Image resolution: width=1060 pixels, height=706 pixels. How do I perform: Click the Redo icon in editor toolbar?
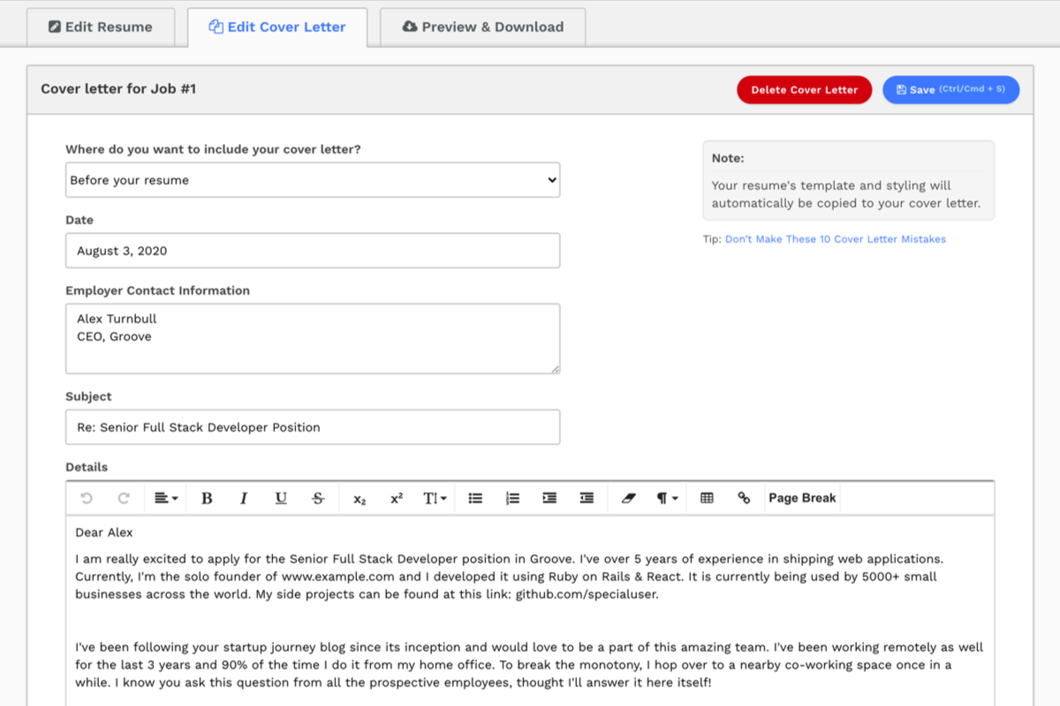pos(124,499)
